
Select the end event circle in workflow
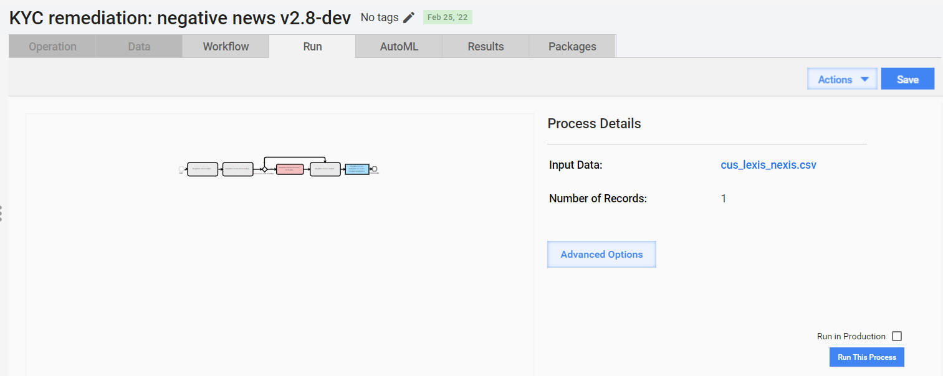tap(375, 169)
